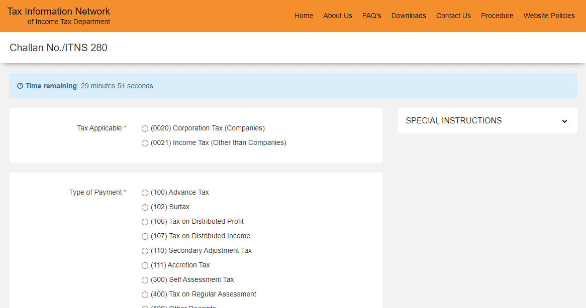Open the About Us page
This screenshot has width=586, height=308.
click(337, 16)
